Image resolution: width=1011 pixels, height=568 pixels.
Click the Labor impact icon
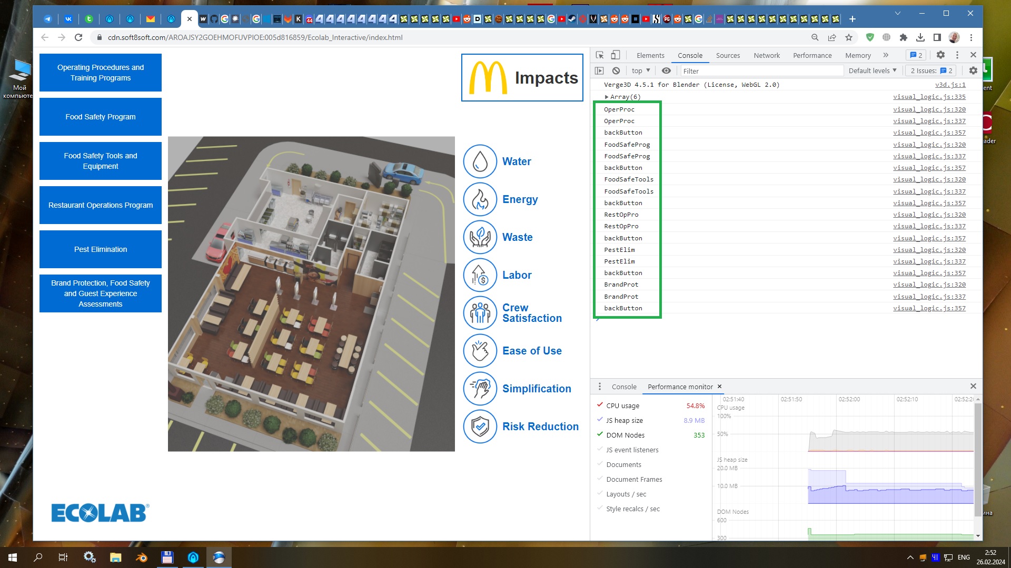[480, 275]
